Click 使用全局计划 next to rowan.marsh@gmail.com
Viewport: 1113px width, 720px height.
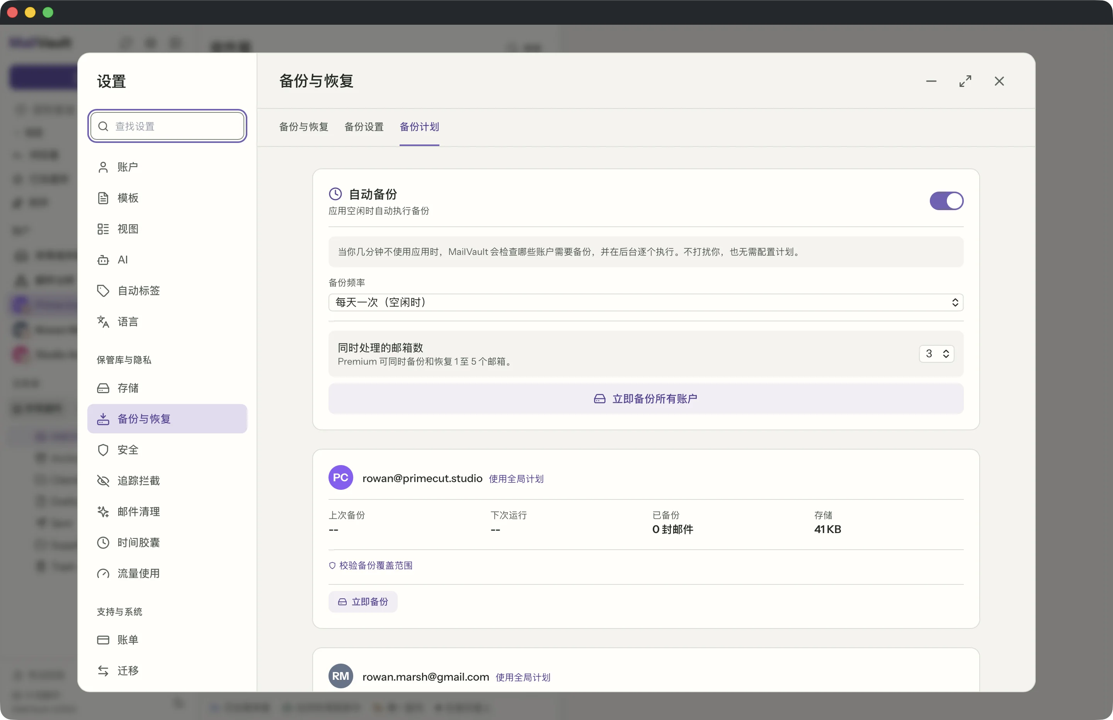(523, 678)
